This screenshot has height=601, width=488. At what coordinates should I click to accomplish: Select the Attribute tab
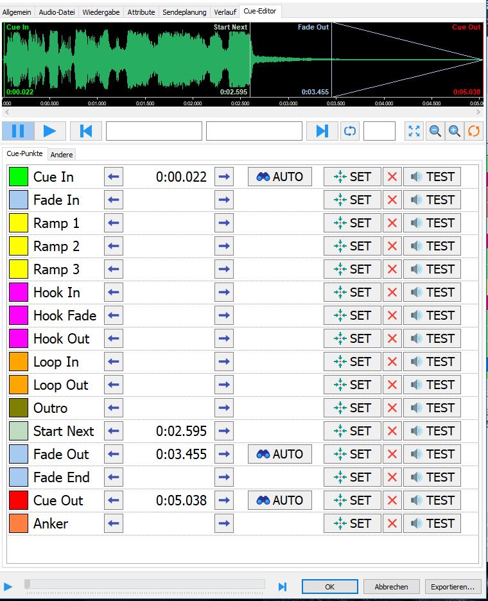[141, 12]
